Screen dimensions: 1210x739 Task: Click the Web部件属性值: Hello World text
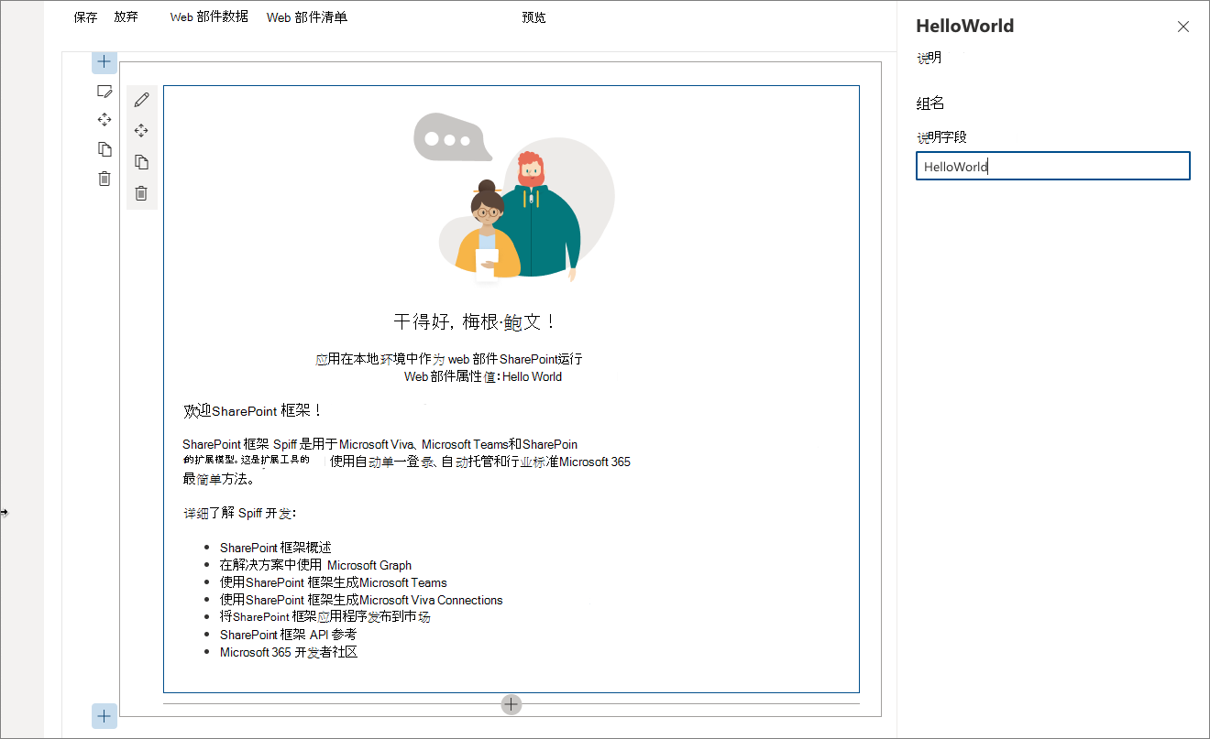coord(483,376)
